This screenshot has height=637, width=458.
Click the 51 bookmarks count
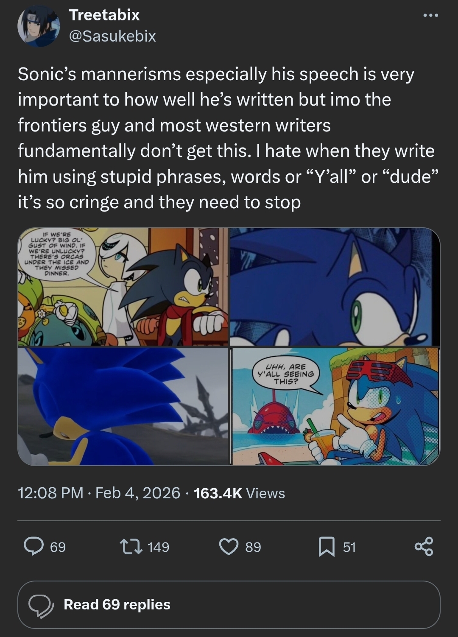349,547
